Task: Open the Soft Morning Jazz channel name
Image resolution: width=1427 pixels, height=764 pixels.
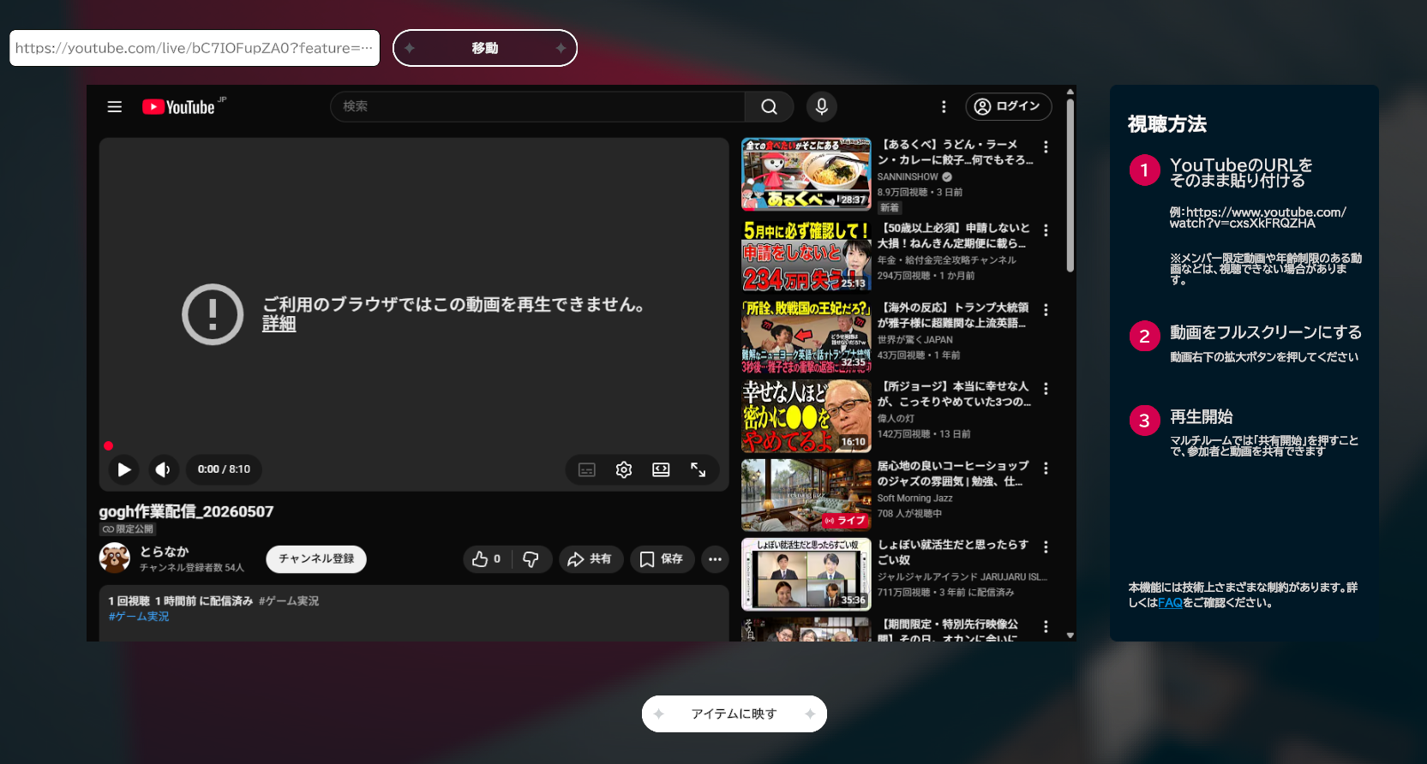Action: point(914,498)
